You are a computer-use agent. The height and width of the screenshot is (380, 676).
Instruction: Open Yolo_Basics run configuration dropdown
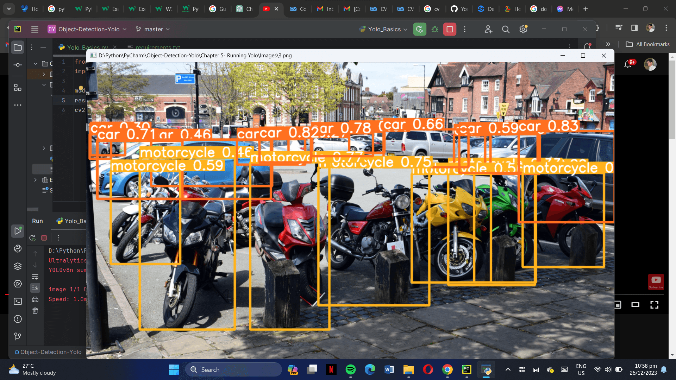pyautogui.click(x=383, y=29)
